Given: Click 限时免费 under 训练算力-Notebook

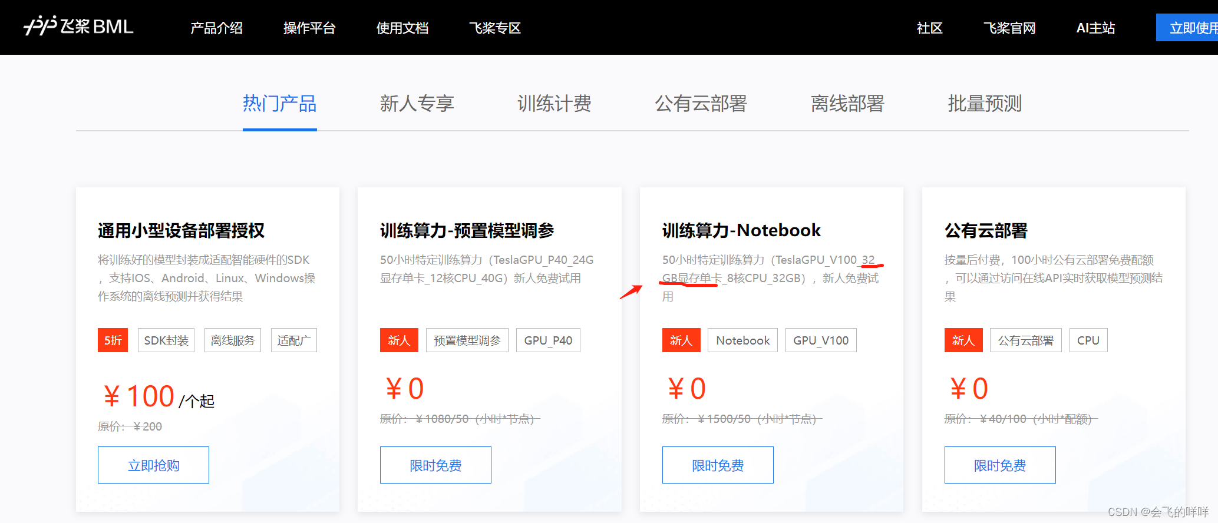Looking at the screenshot, I should [x=718, y=465].
